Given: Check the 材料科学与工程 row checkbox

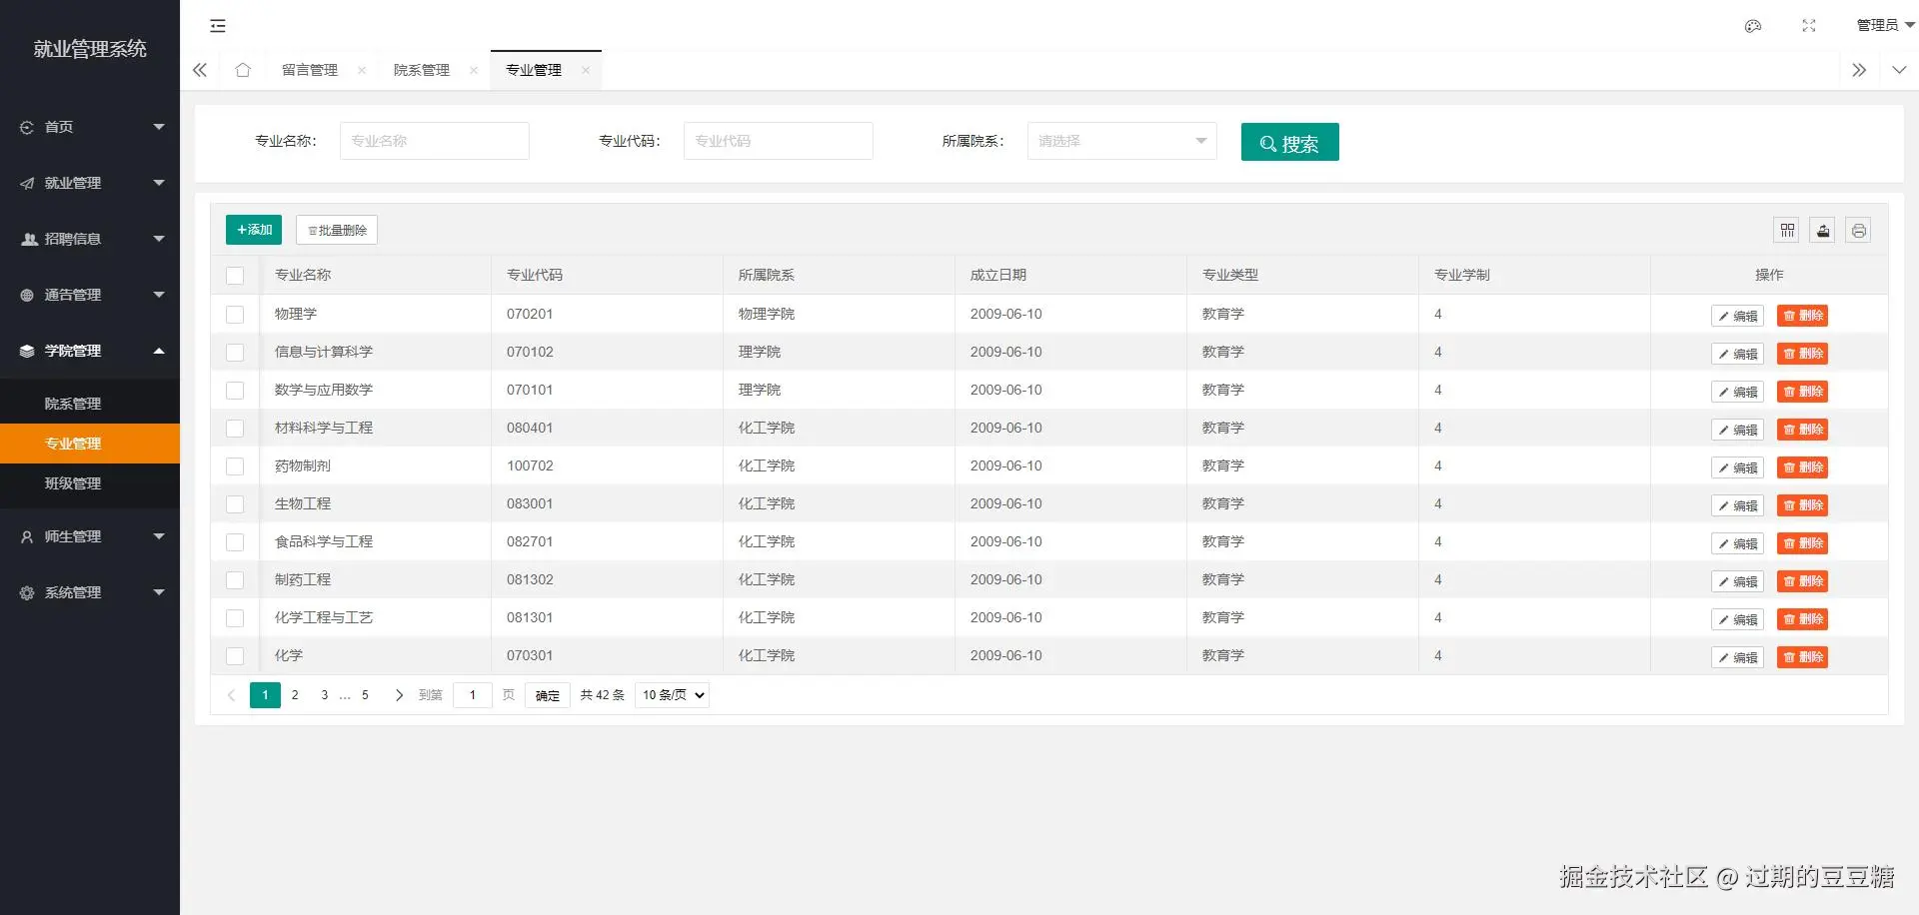Looking at the screenshot, I should pyautogui.click(x=235, y=429).
